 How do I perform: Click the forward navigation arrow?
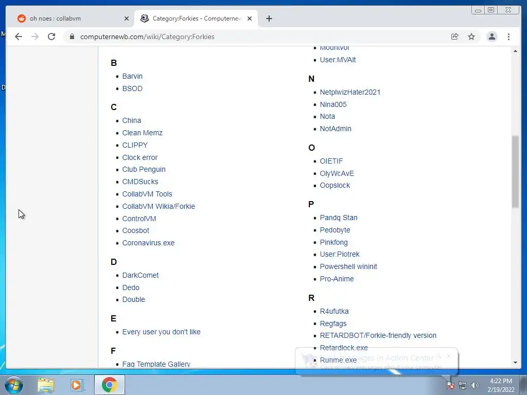(35, 37)
